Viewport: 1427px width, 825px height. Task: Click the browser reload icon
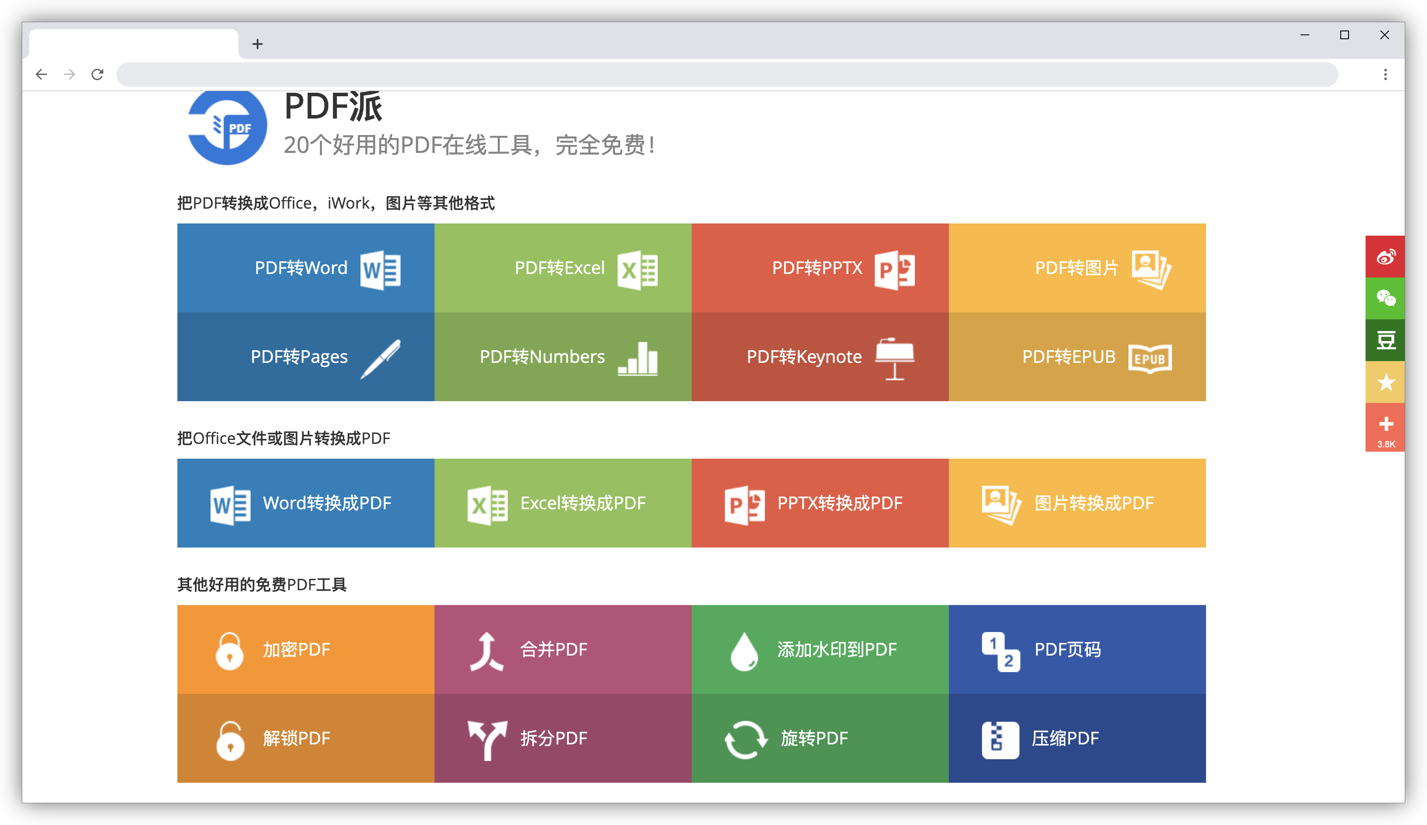[x=97, y=74]
